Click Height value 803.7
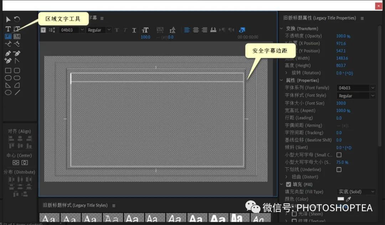 coord(341,66)
